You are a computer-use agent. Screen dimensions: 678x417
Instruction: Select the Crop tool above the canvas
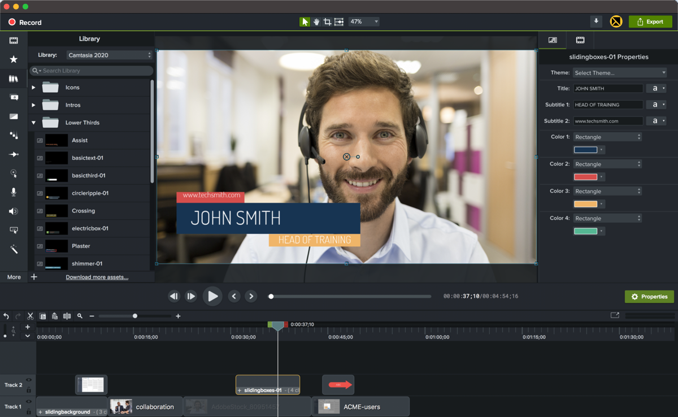click(327, 22)
